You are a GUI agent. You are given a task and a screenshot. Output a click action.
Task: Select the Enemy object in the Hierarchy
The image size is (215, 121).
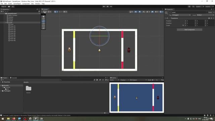pos(11,19)
